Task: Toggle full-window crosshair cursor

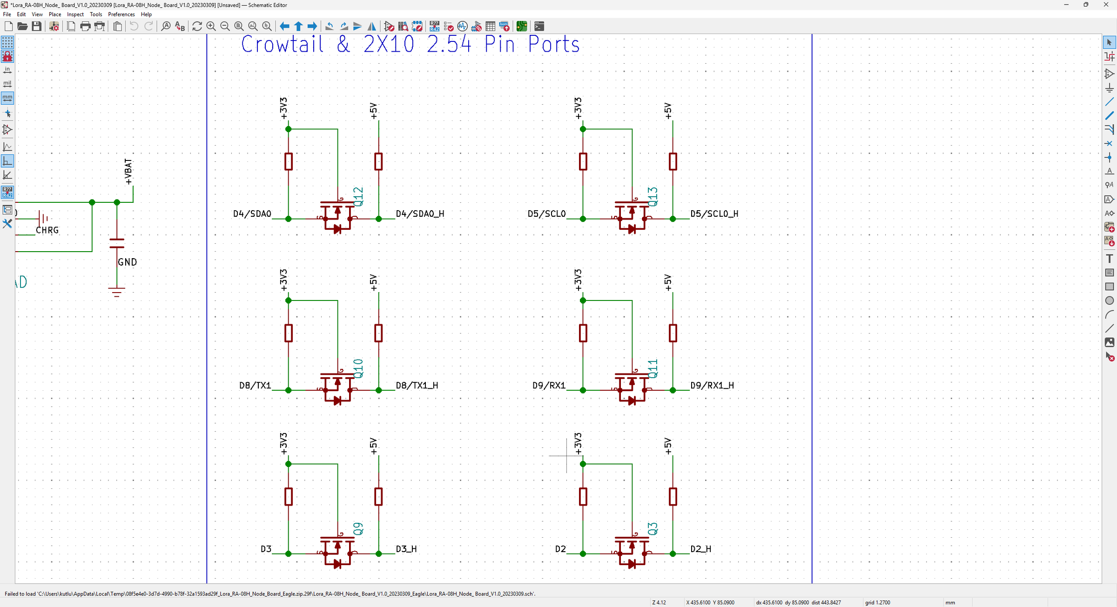Action: 7,113
